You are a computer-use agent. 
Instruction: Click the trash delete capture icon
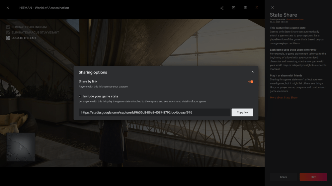[245, 8]
